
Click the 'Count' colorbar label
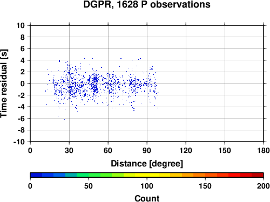tap(147, 198)
